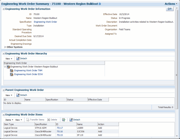Open the Engineering Work Order specification link
This screenshot has width=180, height=139.
point(45,22)
